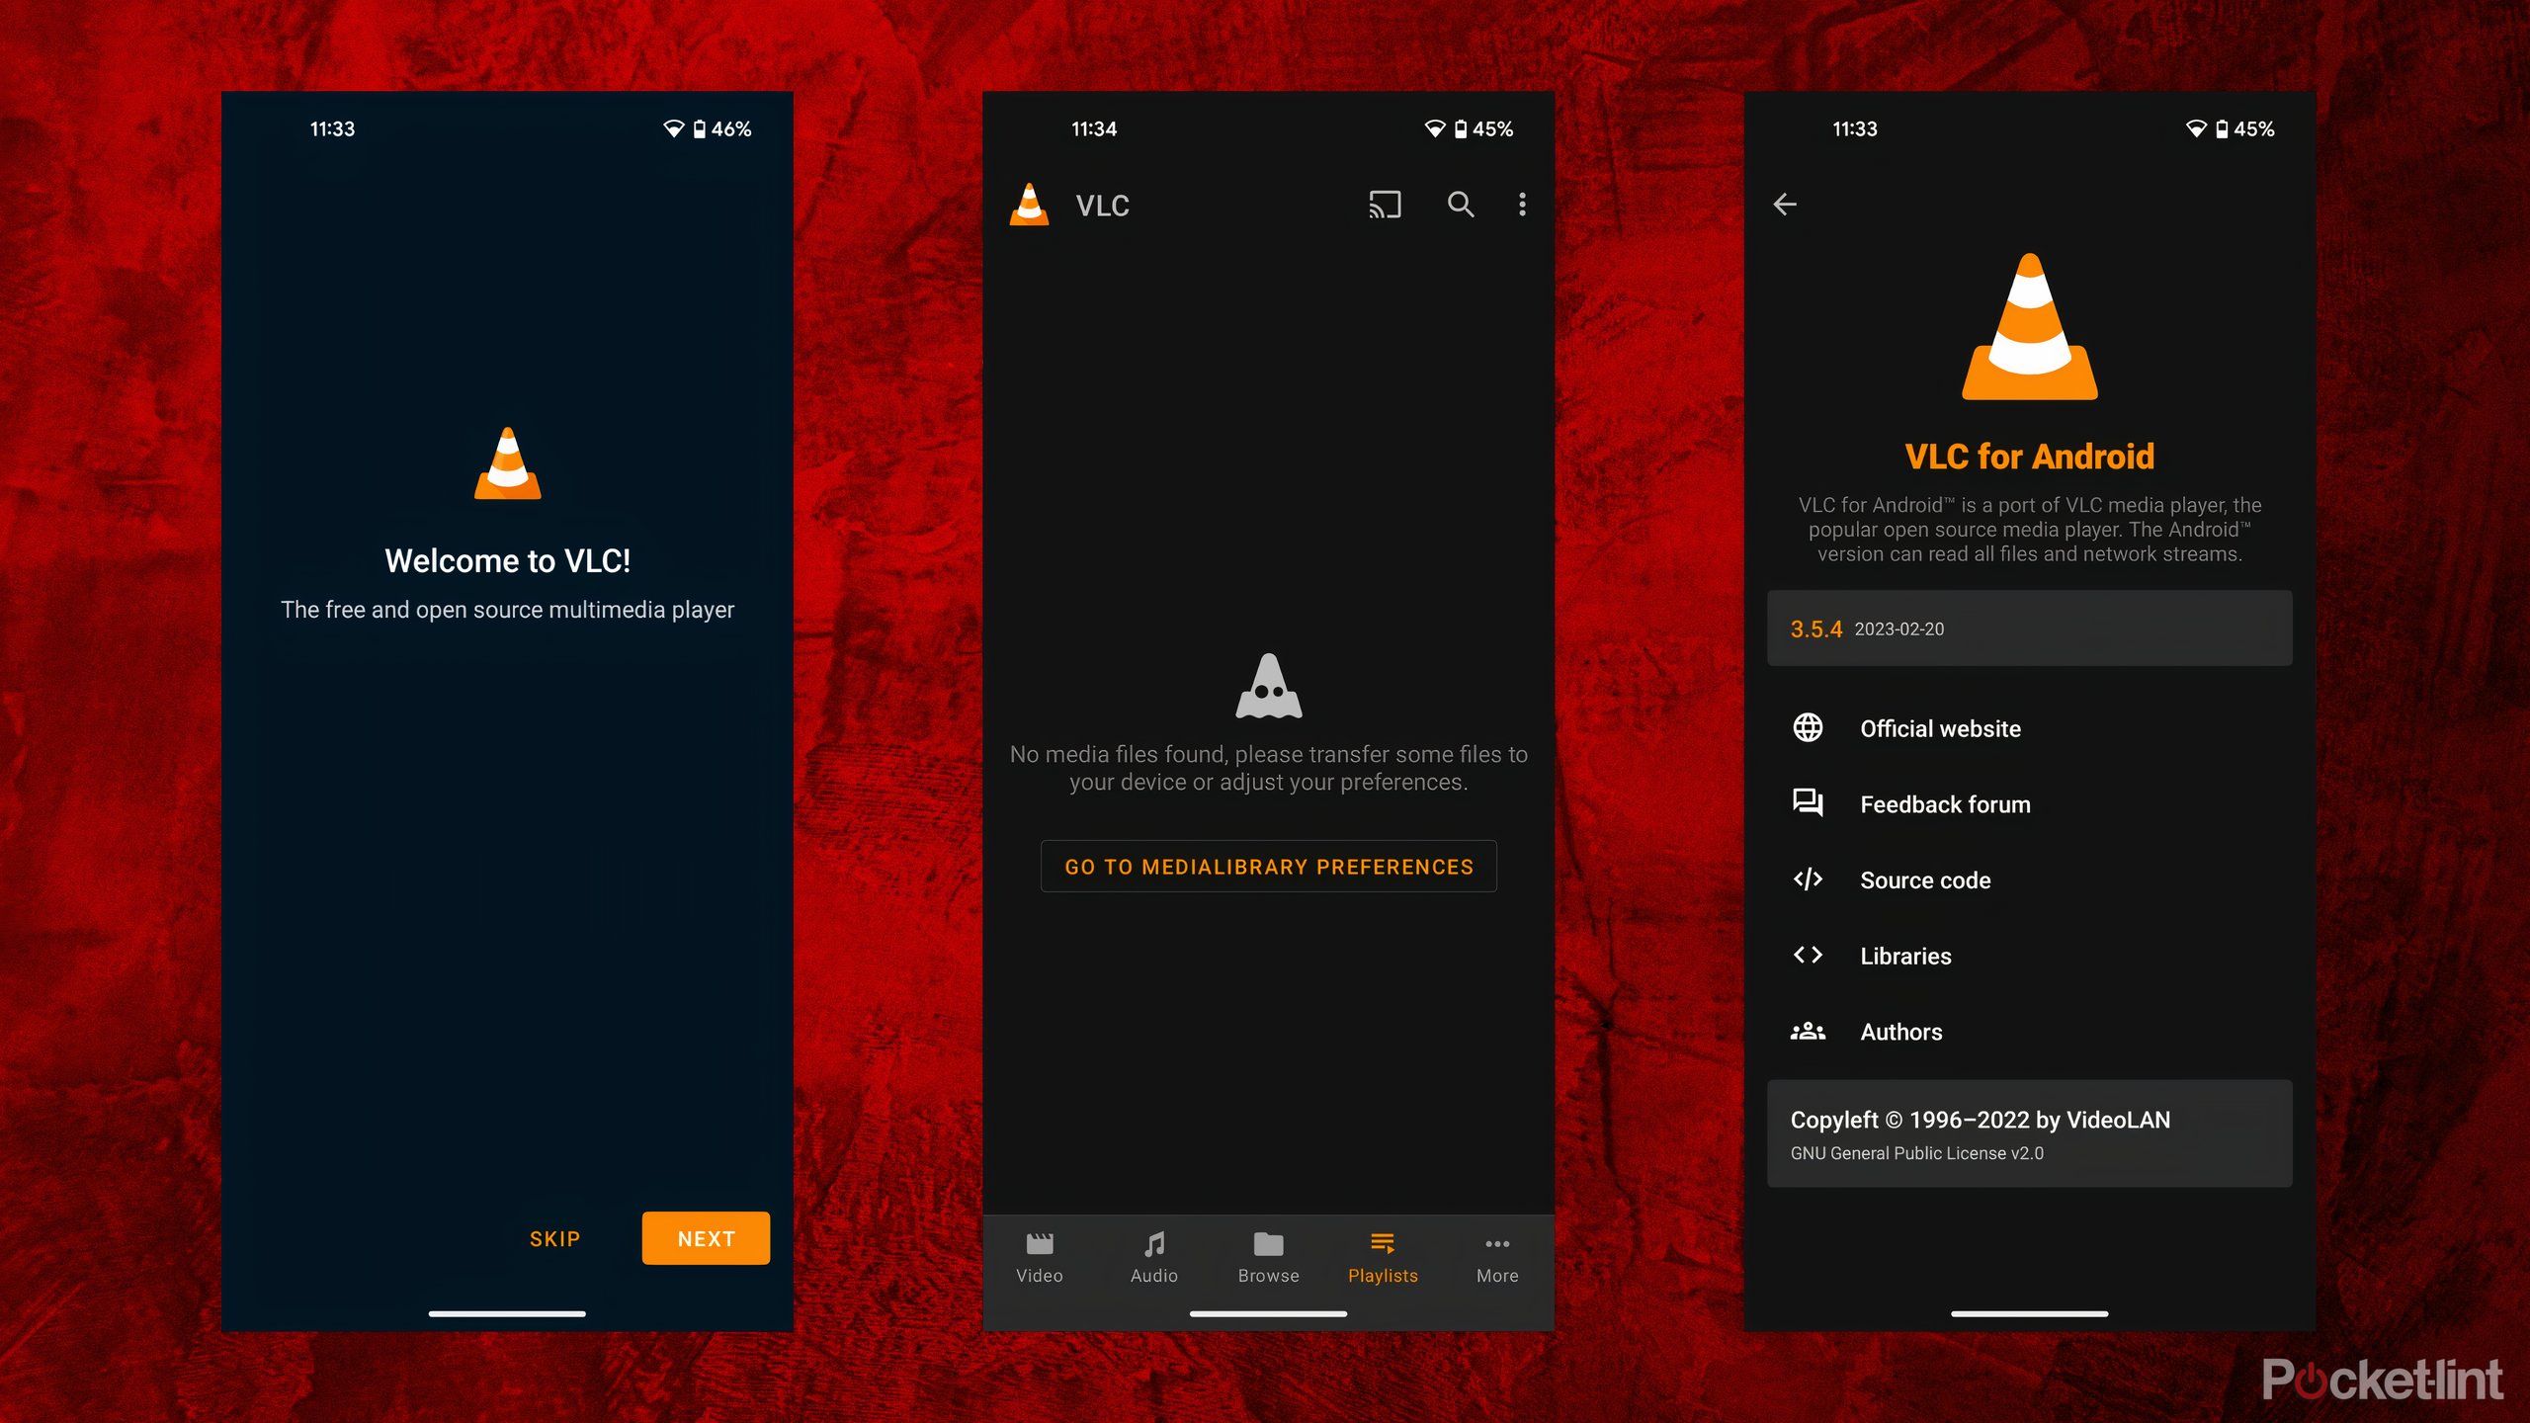
Task: Expand the version 3.5.4 release entry
Action: point(2030,628)
